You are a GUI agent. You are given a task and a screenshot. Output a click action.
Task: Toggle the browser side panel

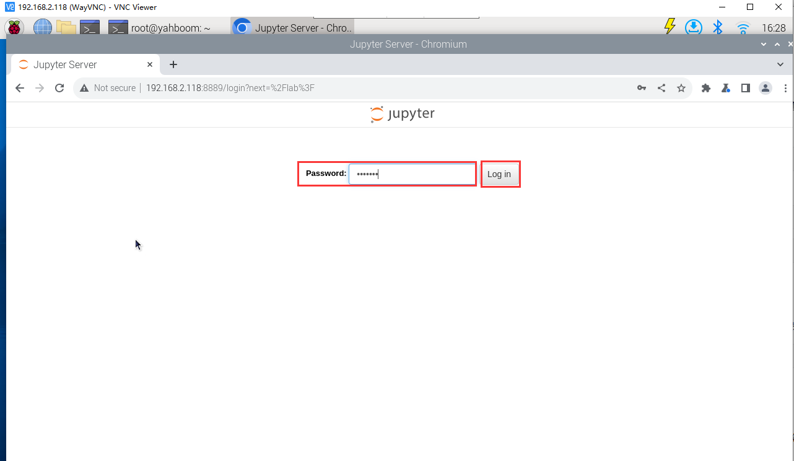pos(746,88)
